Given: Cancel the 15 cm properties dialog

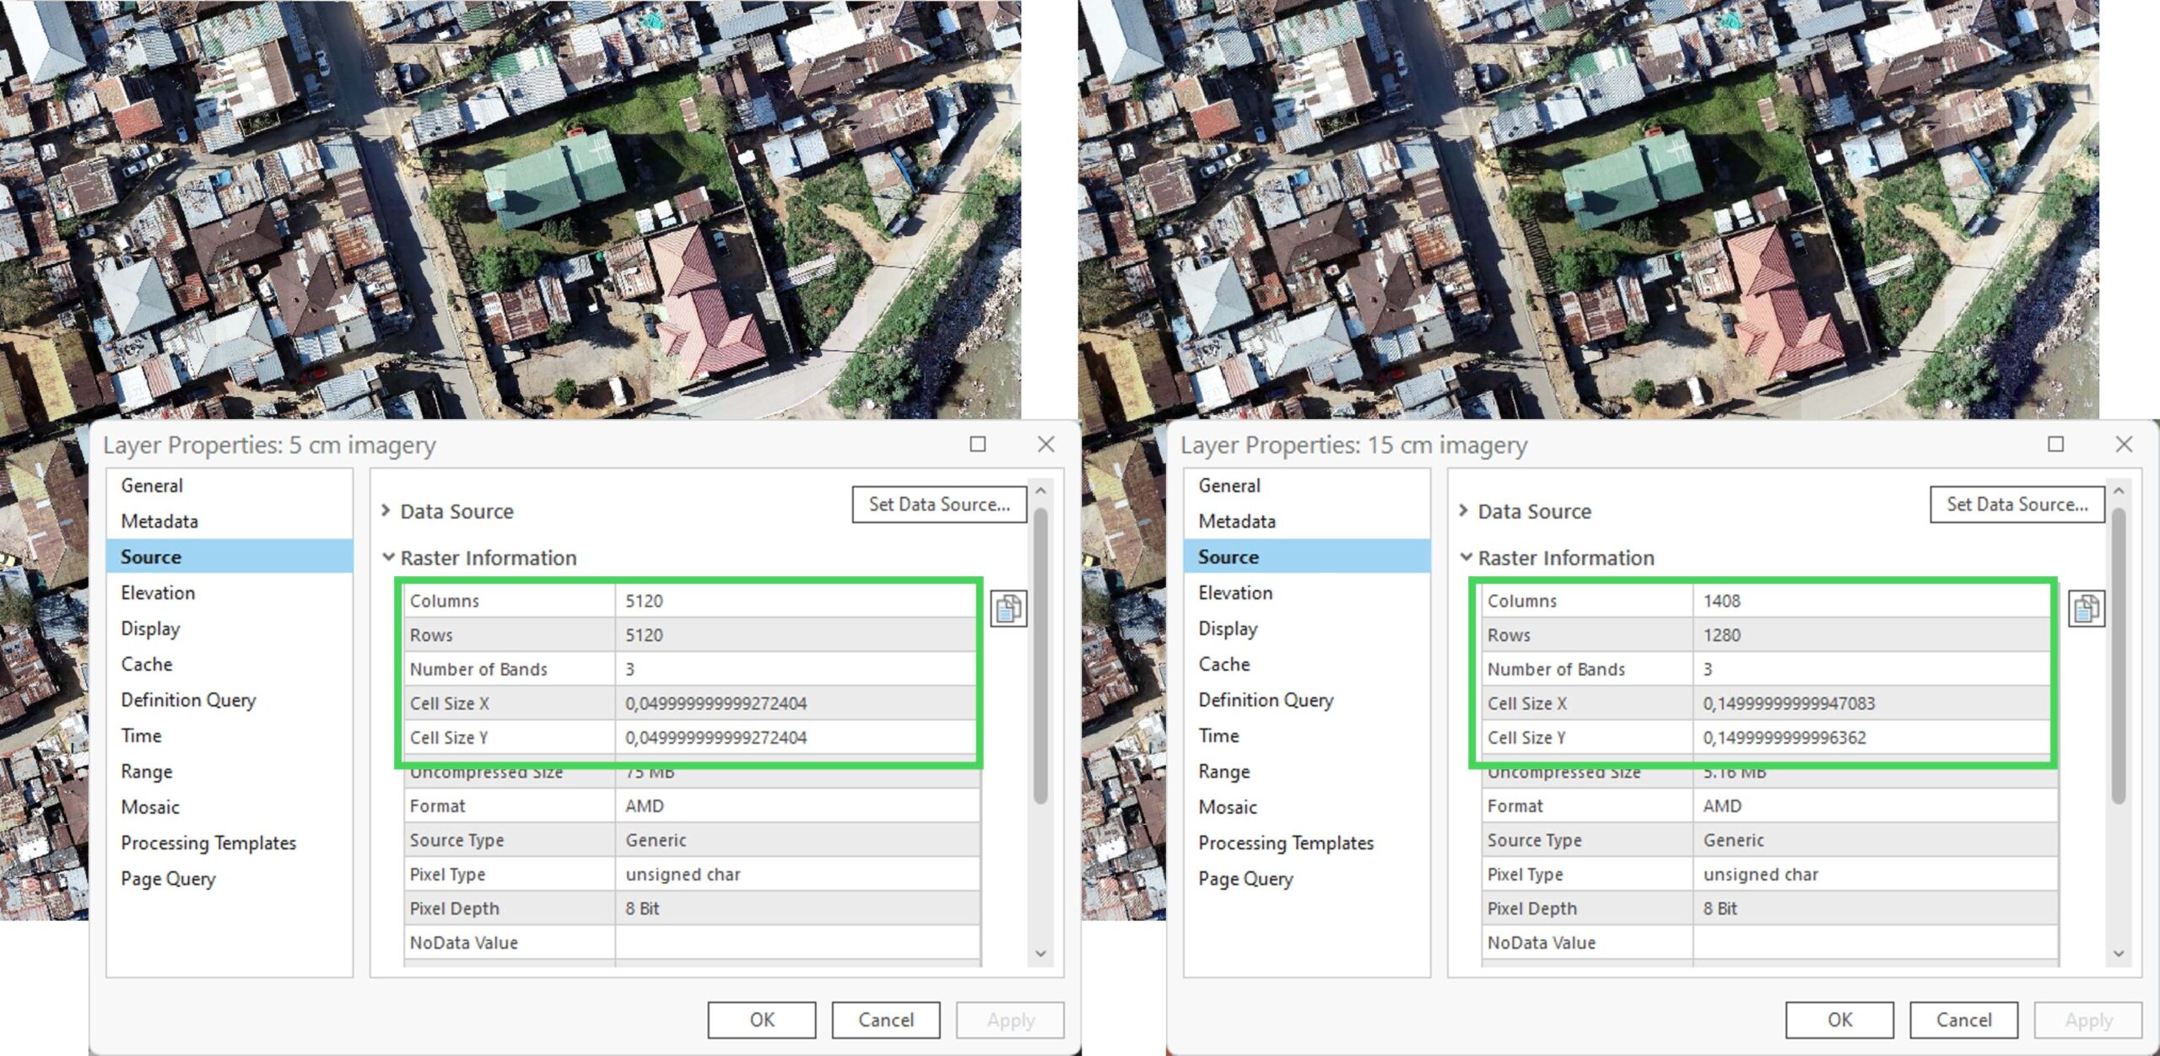Looking at the screenshot, I should coord(1963,1019).
